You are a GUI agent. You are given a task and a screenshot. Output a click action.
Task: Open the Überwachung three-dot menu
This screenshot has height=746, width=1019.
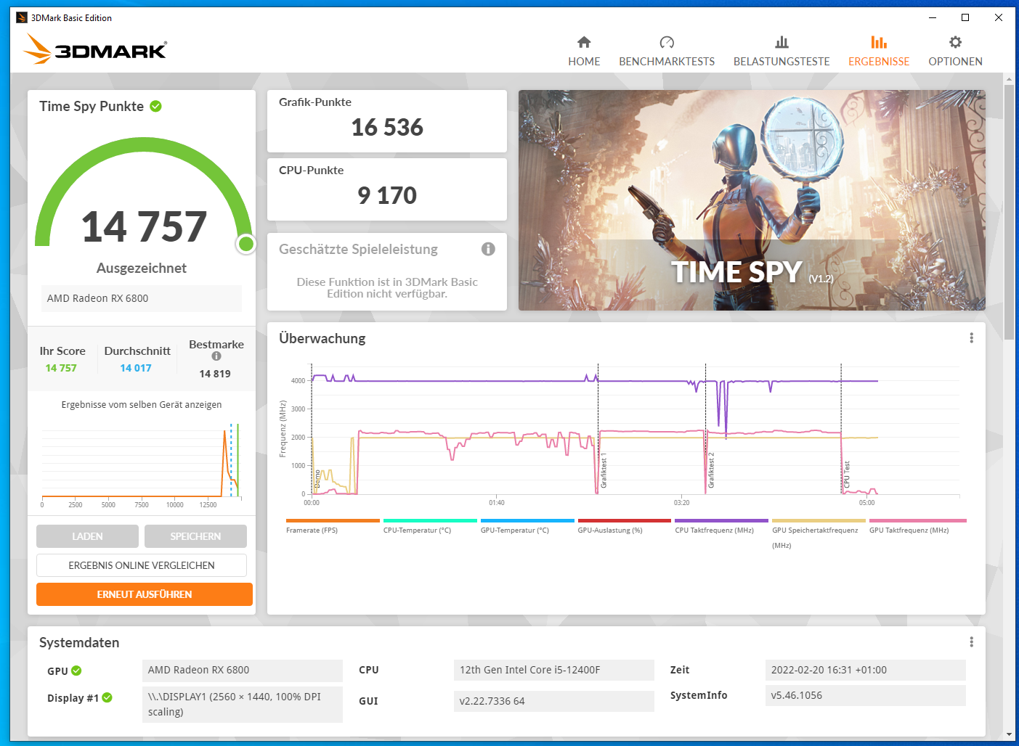pos(971,338)
